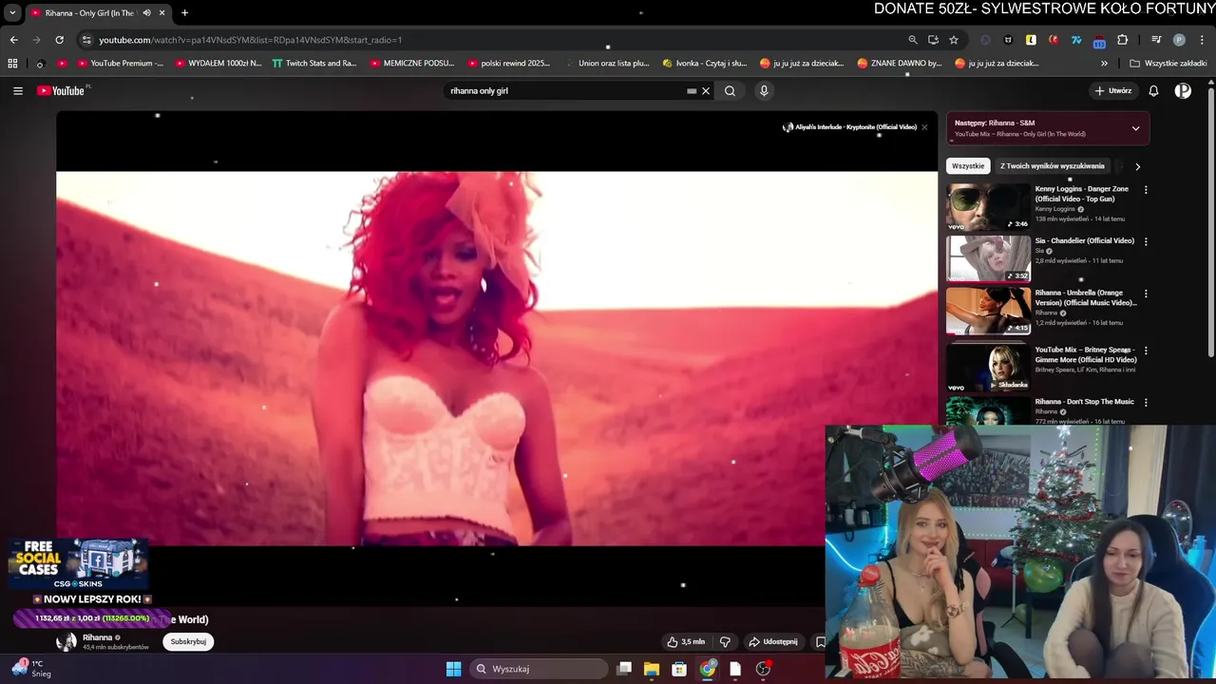Open MEMICZNE PODSU... bookmark
The height and width of the screenshot is (684, 1216).
(x=412, y=64)
